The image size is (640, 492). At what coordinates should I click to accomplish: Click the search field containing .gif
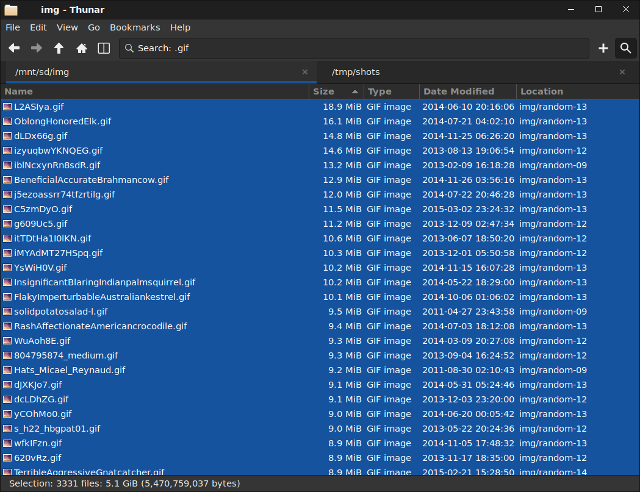coord(354,48)
